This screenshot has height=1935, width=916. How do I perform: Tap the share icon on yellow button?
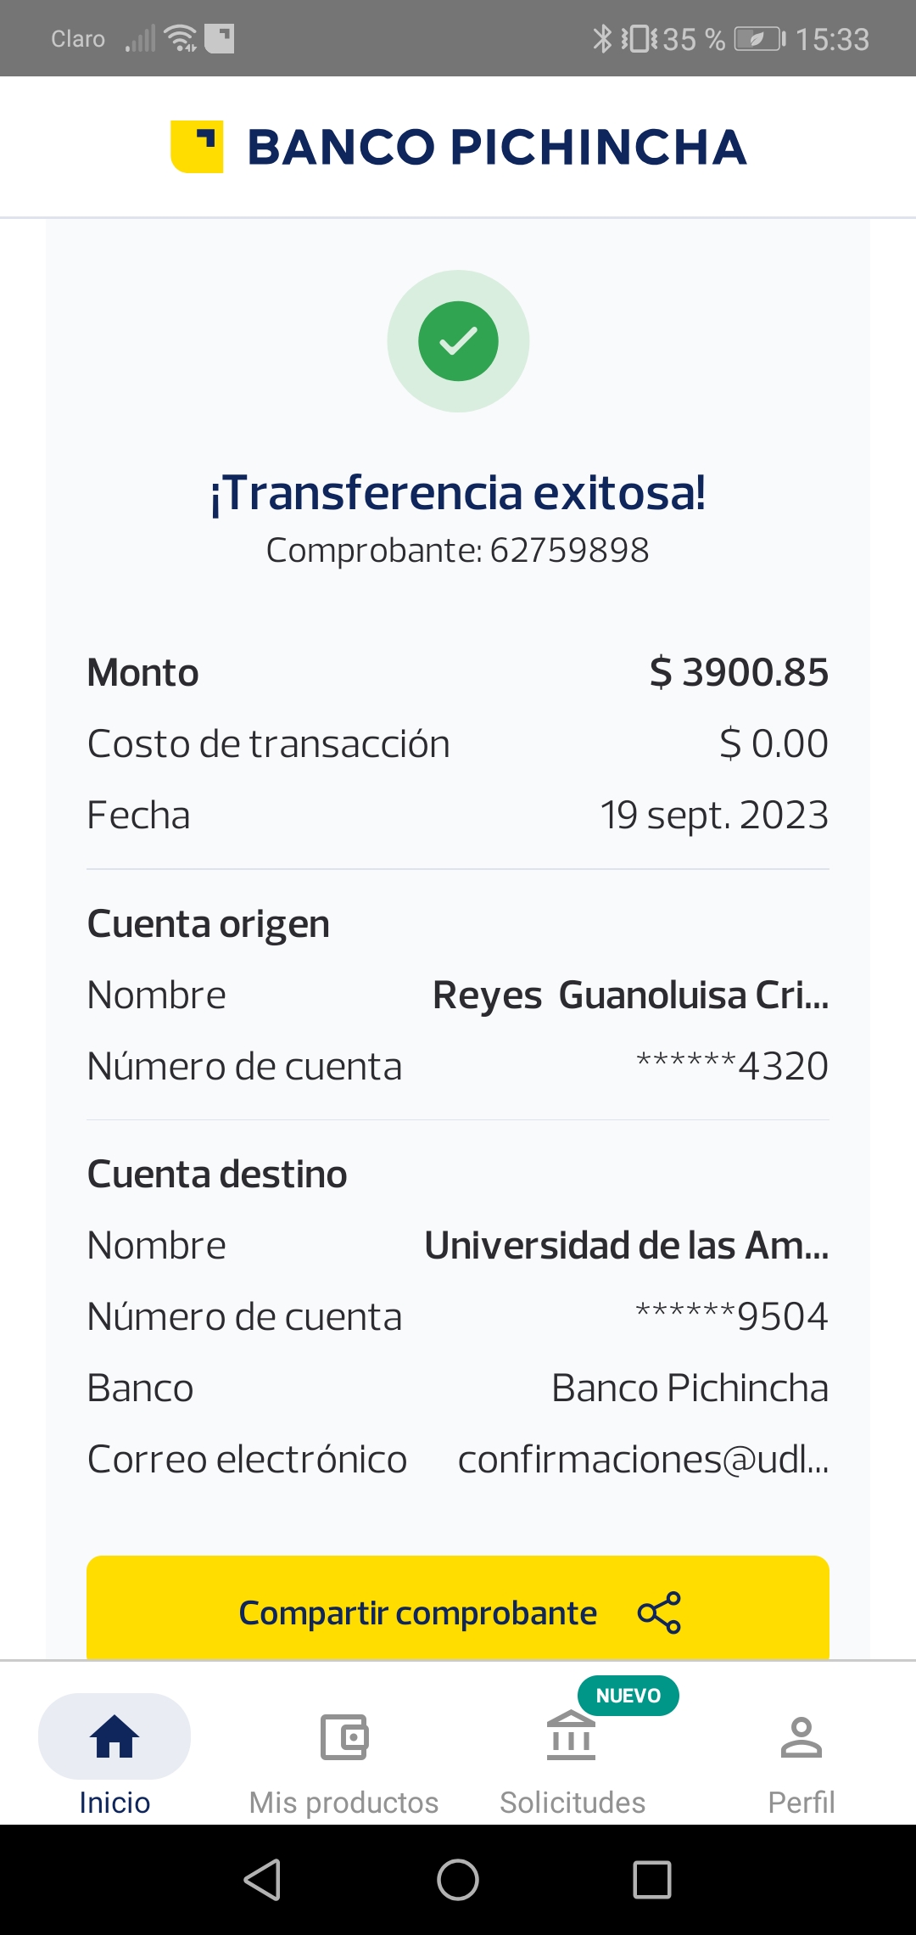[x=659, y=1612]
